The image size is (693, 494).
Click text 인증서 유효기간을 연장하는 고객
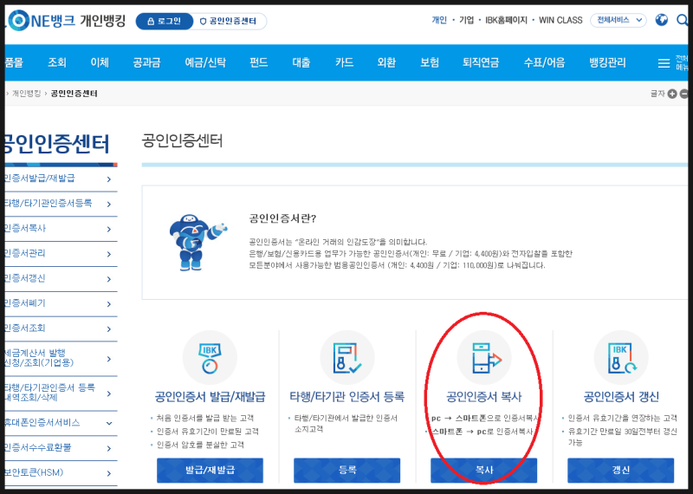(622, 418)
